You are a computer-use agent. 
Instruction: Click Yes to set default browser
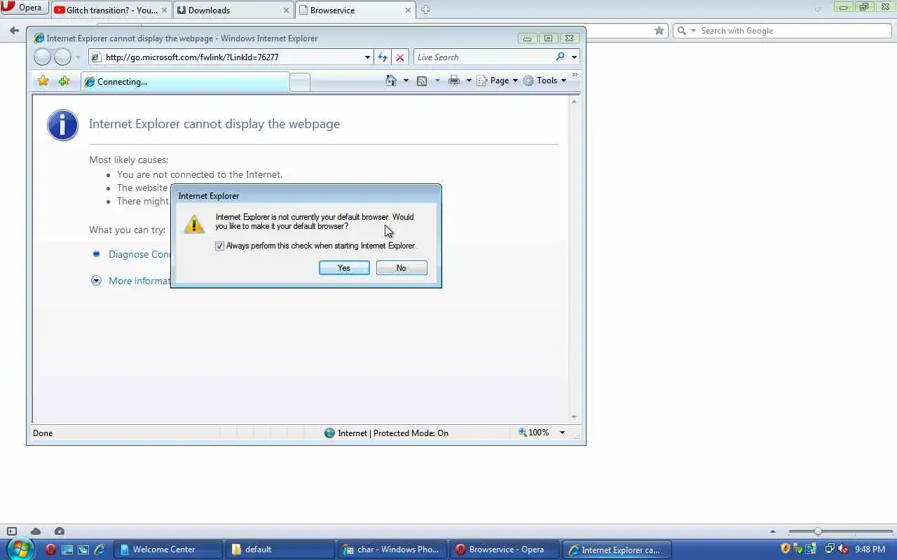(344, 268)
